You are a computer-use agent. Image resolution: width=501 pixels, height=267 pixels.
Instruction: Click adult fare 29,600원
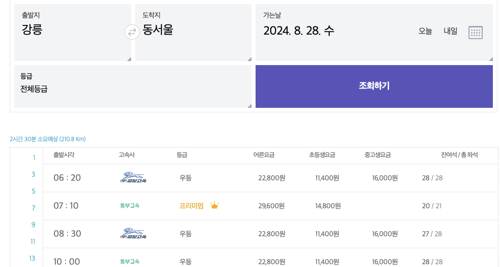[x=272, y=206]
